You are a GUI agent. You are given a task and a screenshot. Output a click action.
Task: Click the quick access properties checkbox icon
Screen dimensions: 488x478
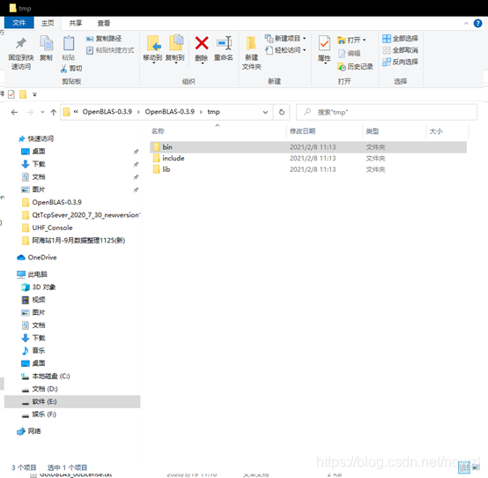pos(11,94)
